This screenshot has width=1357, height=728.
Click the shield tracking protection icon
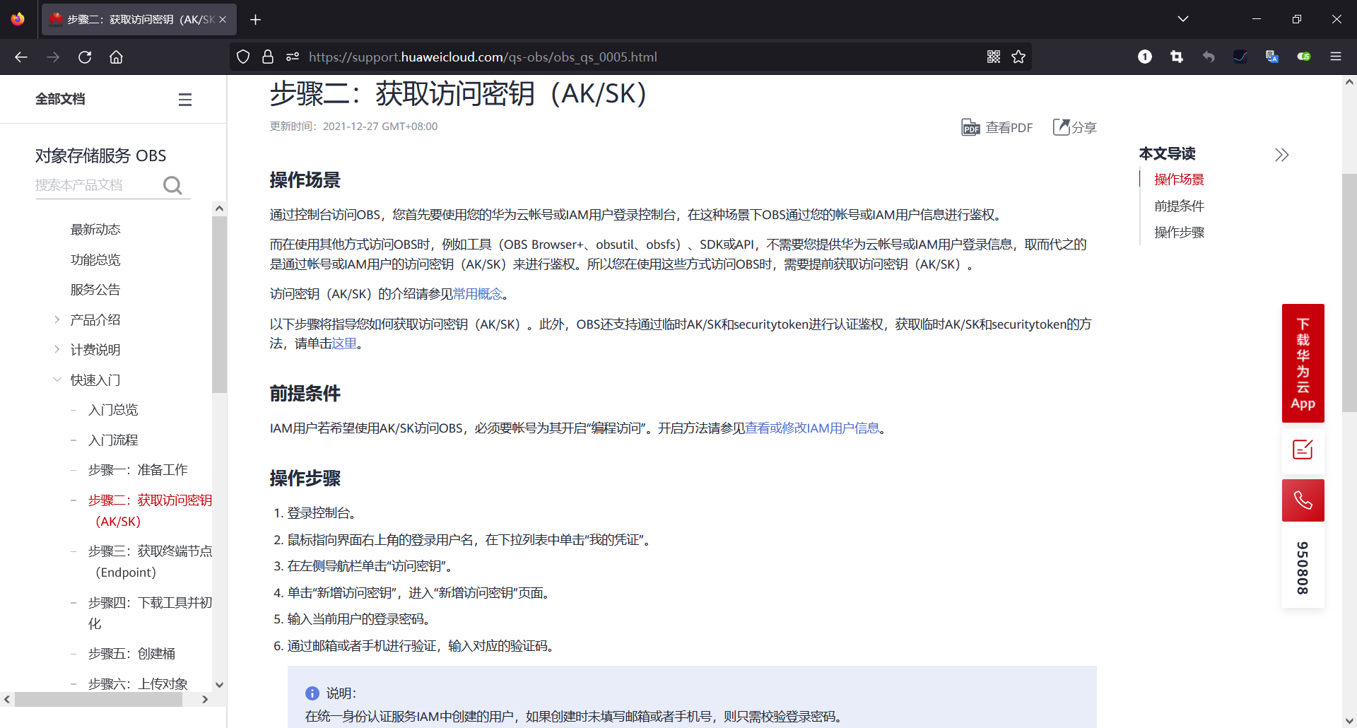pyautogui.click(x=242, y=57)
